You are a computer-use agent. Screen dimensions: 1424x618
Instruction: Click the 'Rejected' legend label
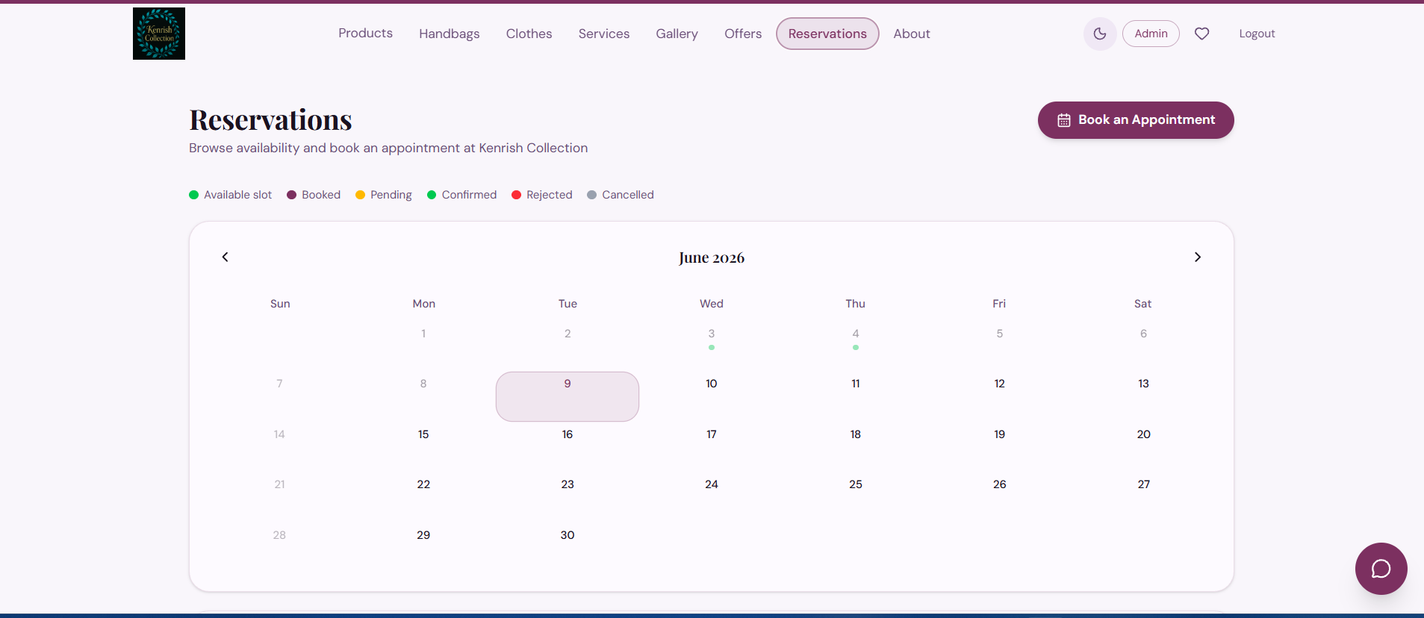coord(550,195)
